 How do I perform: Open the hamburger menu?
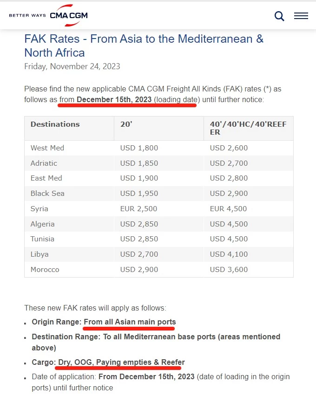301,16
